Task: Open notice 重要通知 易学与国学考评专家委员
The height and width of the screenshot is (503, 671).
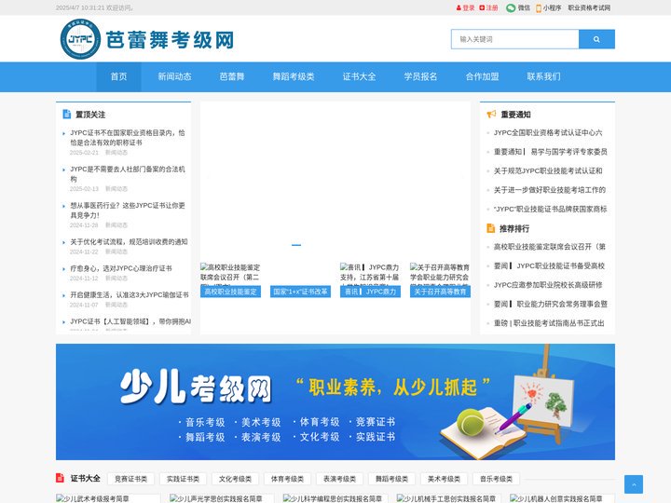Action: (x=551, y=152)
